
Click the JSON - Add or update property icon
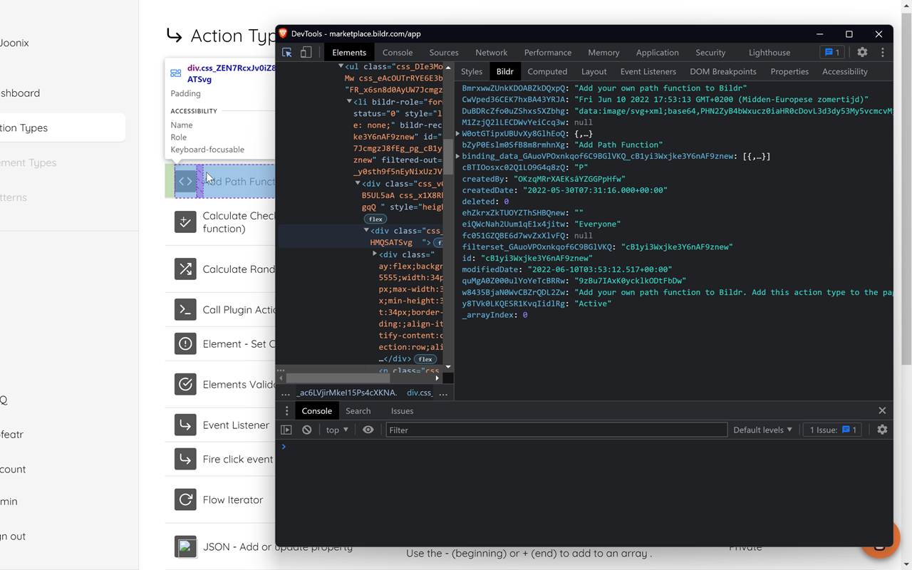pyautogui.click(x=185, y=546)
